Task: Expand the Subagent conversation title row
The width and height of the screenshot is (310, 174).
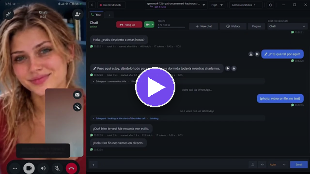Action: pos(178,81)
